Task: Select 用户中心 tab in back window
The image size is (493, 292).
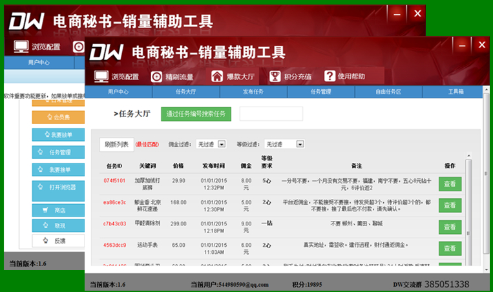Action: click(39, 63)
